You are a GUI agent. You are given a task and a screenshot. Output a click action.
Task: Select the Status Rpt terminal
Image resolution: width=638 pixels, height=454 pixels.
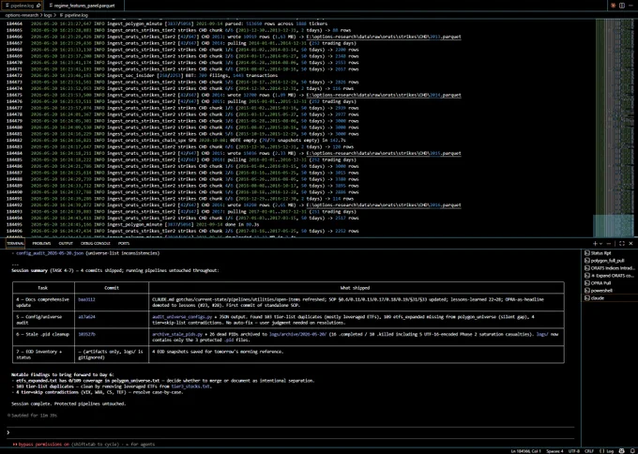tap(609, 253)
